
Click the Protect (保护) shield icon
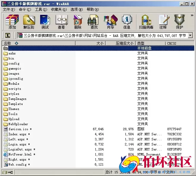(x=179, y=22)
